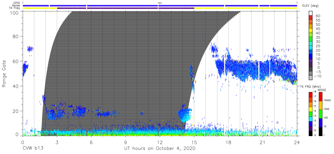The image size is (334, 154).
Task: Click the "CVW b13" radar beam label
Action: (x=33, y=148)
